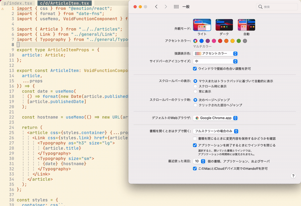Image resolution: width=301 pixels, height=206 pixels.
Task: Select 次のページへジャンプ radio button
Action: [x=195, y=100]
